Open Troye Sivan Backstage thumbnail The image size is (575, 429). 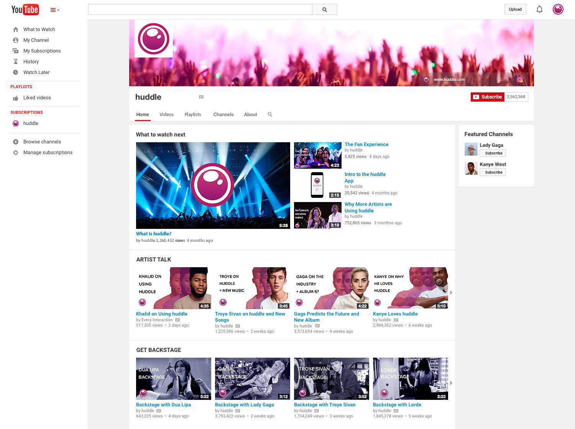(332, 379)
